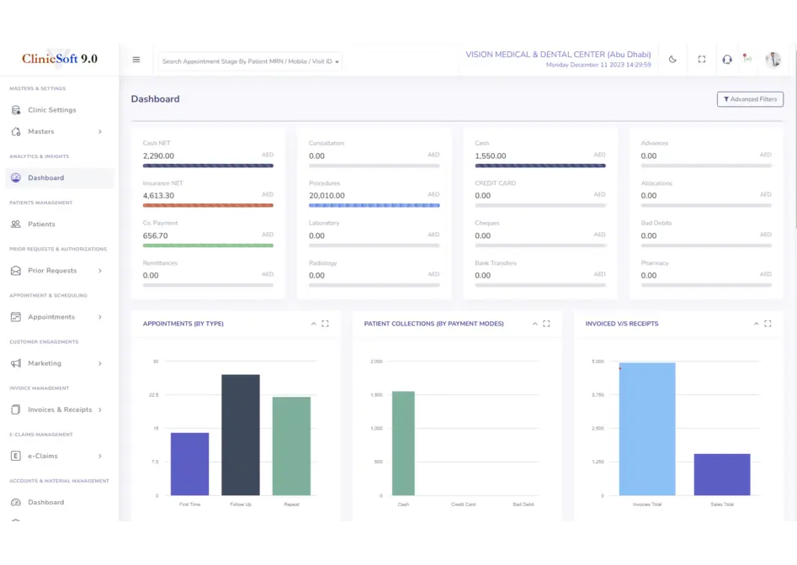Click the support headset icon
797x565 pixels.
(727, 60)
